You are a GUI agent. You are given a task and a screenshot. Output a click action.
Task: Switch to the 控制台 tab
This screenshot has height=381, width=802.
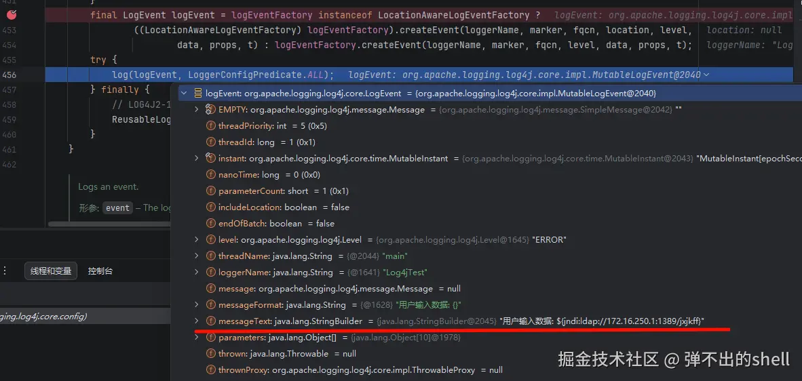(100, 271)
